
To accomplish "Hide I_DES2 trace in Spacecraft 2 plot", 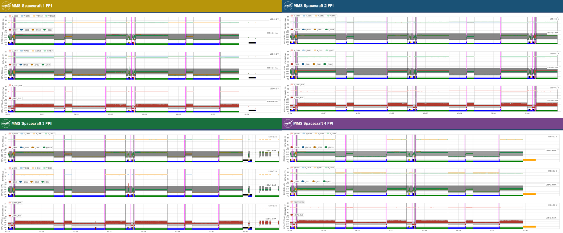I will coord(318,30).
